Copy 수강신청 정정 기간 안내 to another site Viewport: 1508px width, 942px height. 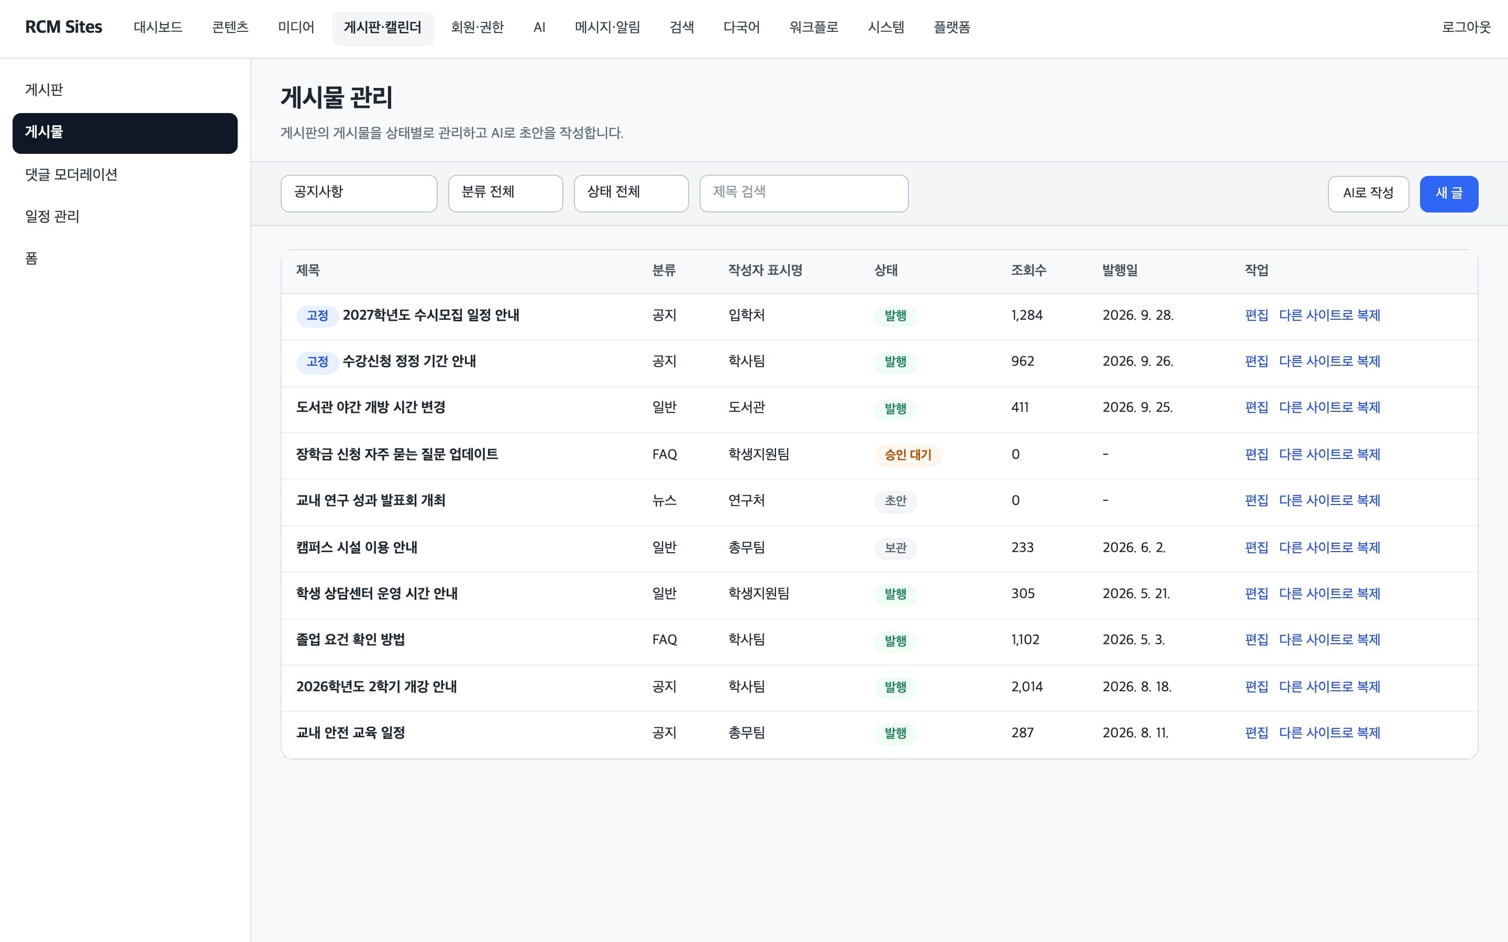click(1329, 361)
